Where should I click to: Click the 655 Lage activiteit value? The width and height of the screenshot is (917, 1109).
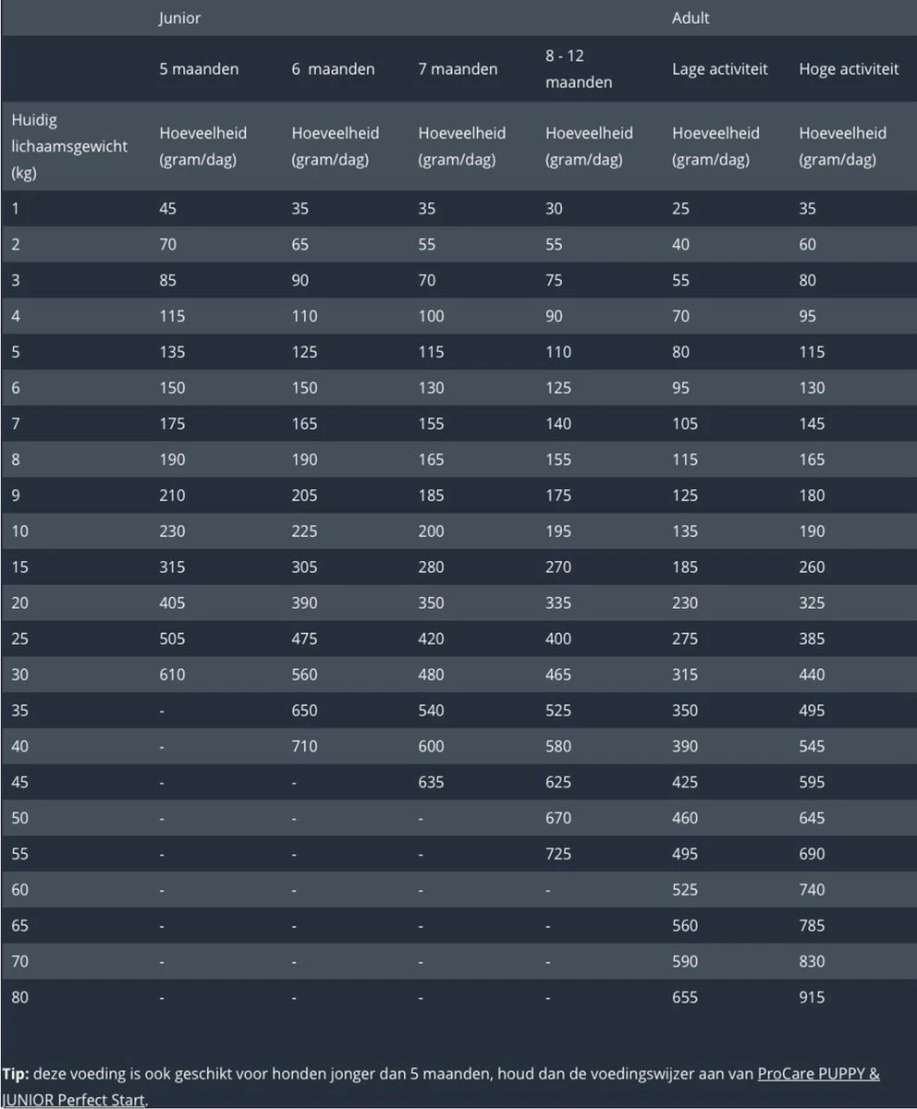[x=685, y=997]
